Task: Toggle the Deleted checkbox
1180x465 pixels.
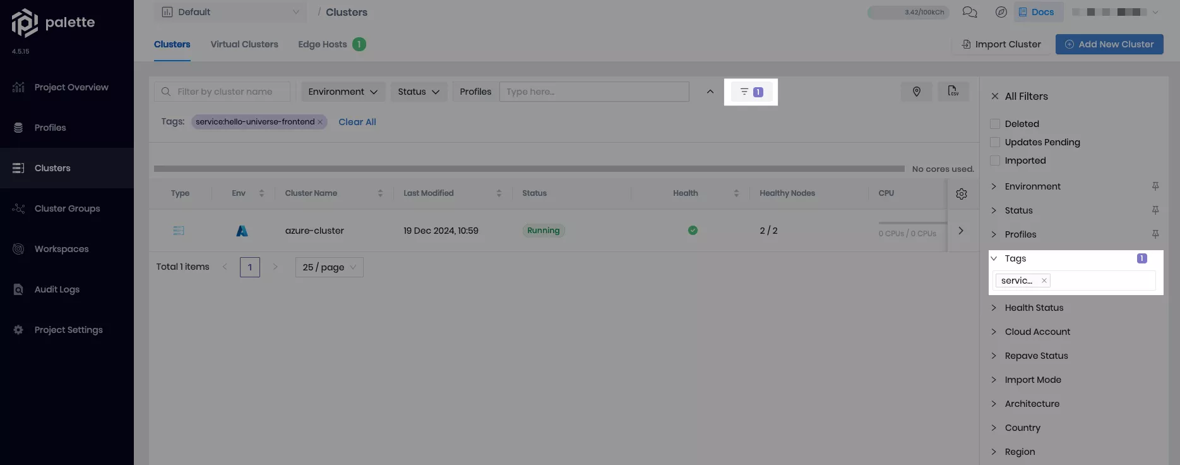Action: tap(995, 124)
